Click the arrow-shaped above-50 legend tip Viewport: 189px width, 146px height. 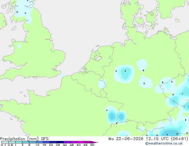tap(94, 142)
